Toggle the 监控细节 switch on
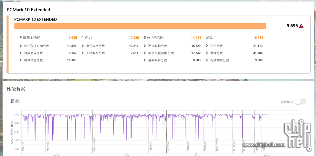 300,102
